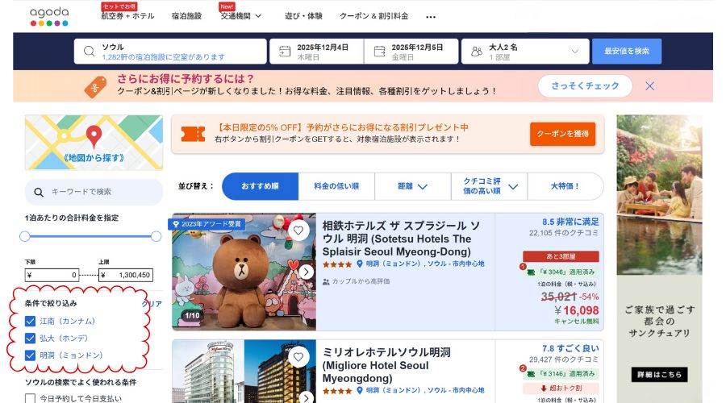Click the check-out calendar icon

pos(379,52)
